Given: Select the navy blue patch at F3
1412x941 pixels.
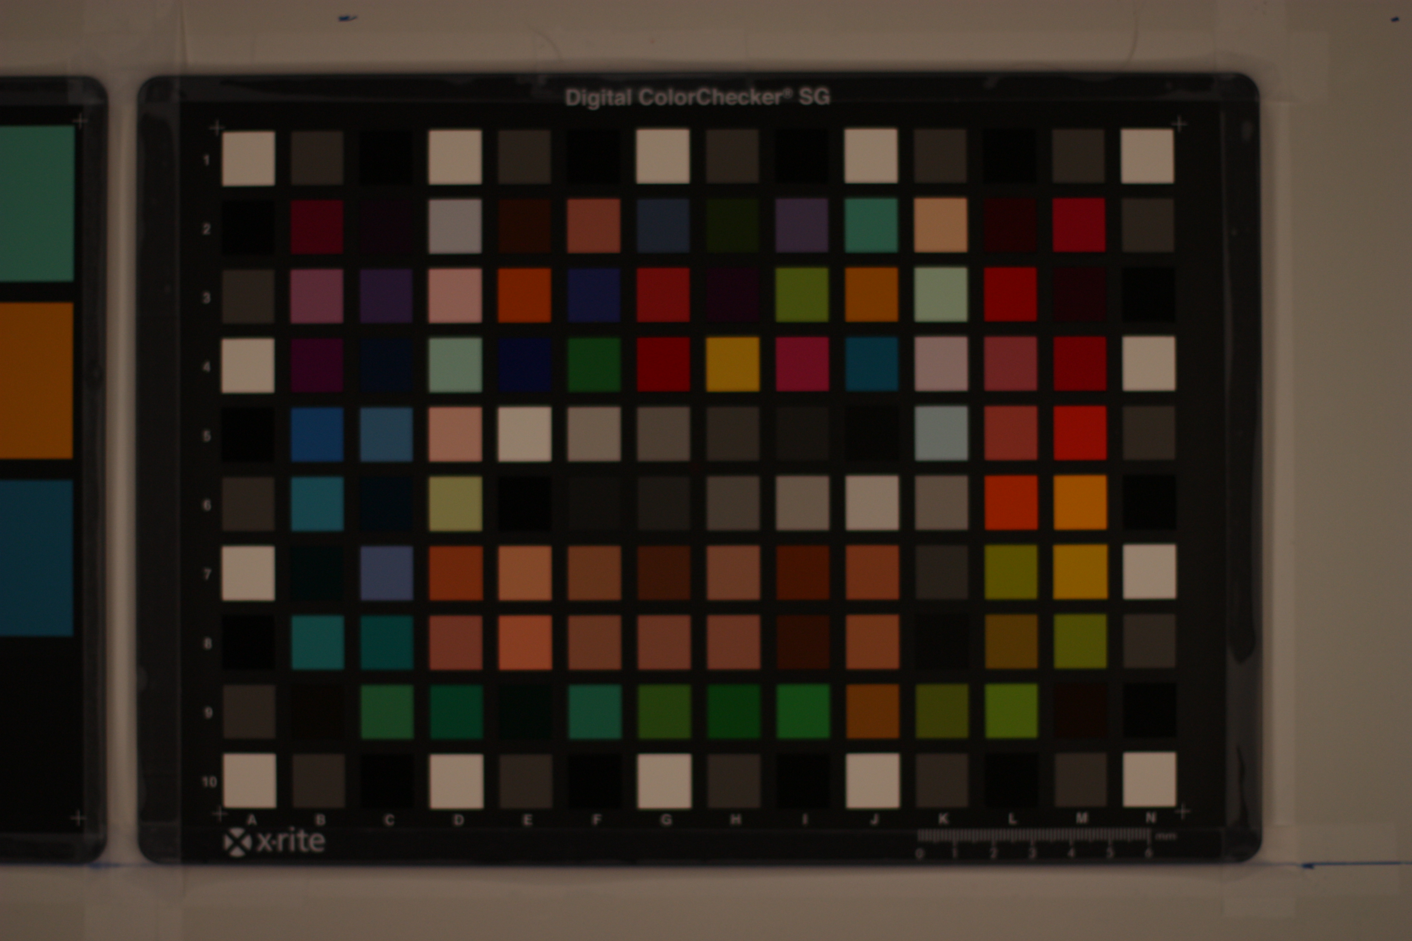Looking at the screenshot, I should click(x=594, y=295).
